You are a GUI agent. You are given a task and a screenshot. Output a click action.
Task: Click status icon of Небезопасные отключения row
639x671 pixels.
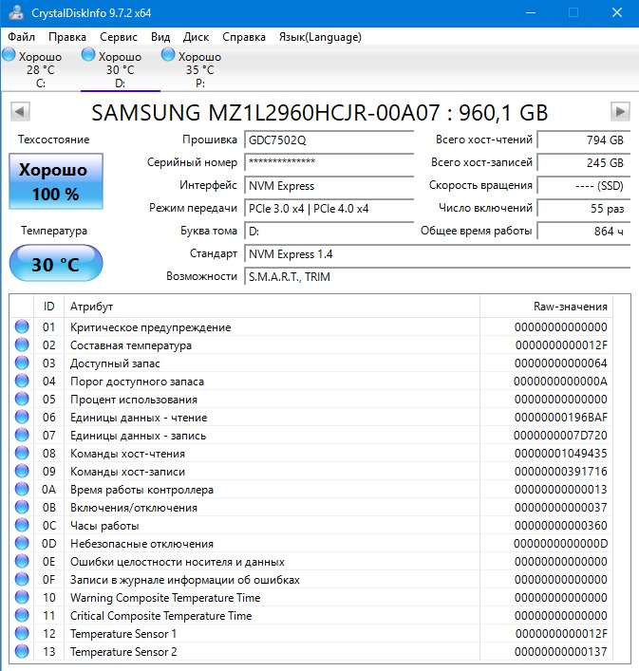point(22,543)
